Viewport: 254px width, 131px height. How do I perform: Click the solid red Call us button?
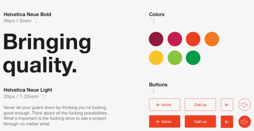[200, 121]
